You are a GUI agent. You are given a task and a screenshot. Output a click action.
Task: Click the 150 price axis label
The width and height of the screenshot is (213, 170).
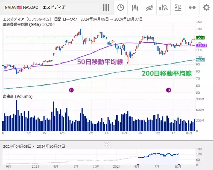point(199,22)
